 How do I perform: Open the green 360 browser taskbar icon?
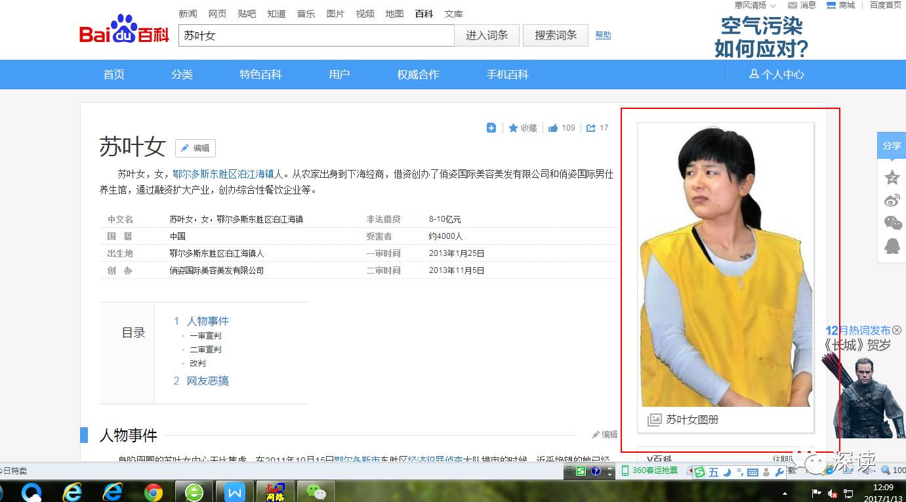(194, 492)
